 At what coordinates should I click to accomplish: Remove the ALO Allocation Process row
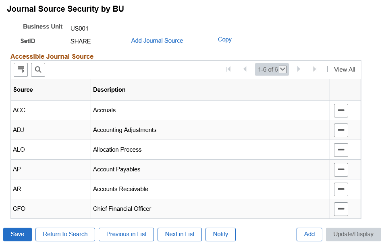pos(340,150)
